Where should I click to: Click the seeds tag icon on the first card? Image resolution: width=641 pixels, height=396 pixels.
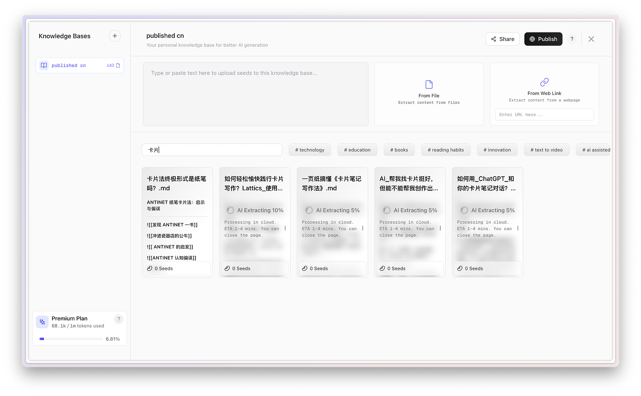click(x=150, y=268)
